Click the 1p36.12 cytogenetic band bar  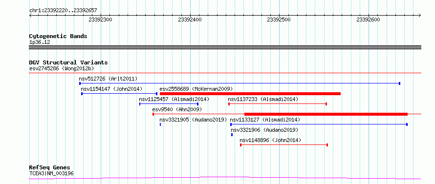click(x=225, y=47)
